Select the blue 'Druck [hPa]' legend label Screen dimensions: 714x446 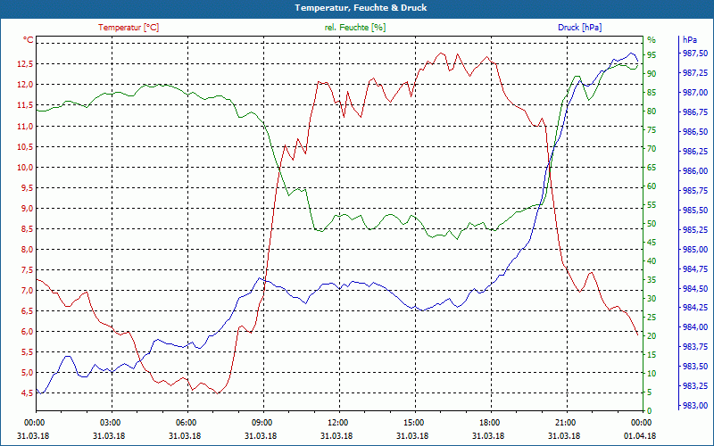[x=579, y=28]
